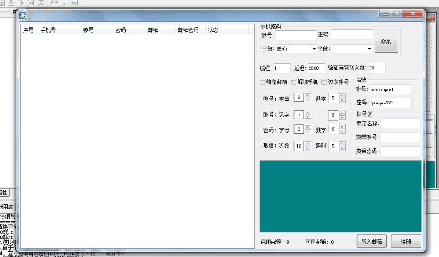
Task: Open the second empty 平台 dropdown
Action: (x=352, y=48)
